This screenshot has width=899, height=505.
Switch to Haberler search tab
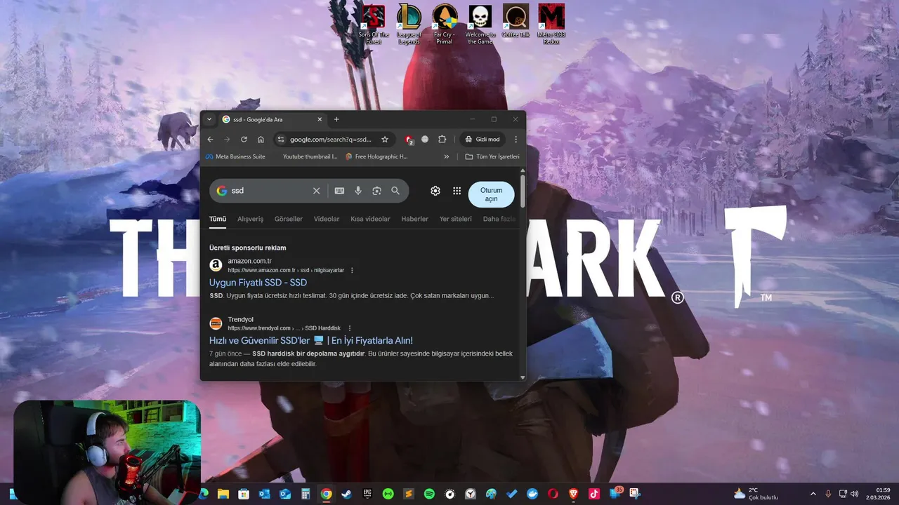coord(414,219)
